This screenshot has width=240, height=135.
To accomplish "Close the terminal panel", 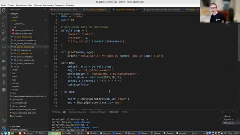I will pos(236,112).
